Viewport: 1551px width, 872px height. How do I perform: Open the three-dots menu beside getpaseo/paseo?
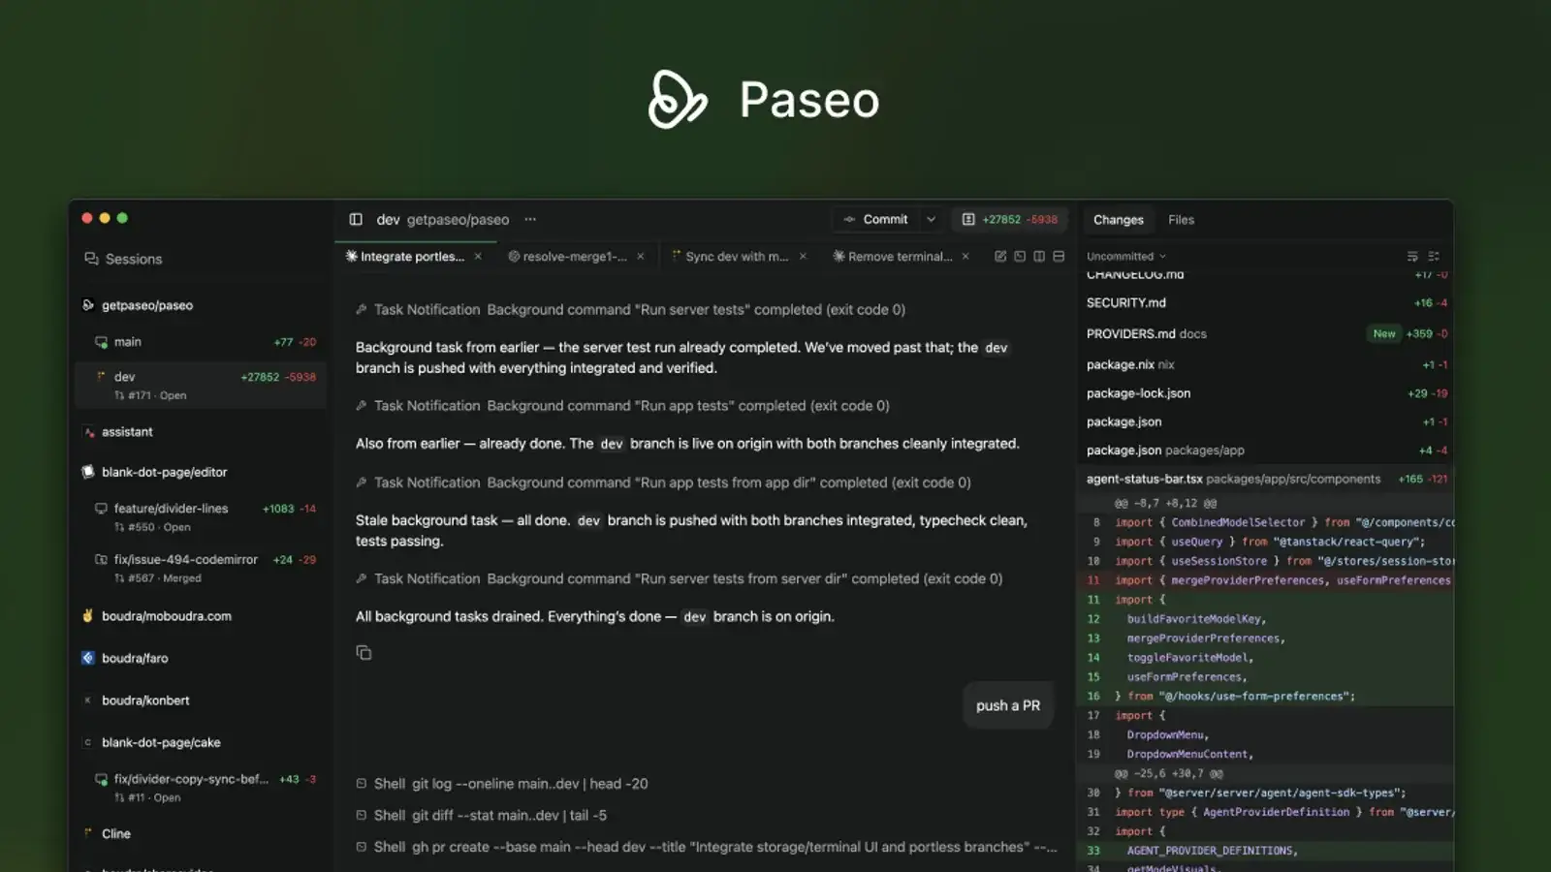click(x=530, y=220)
